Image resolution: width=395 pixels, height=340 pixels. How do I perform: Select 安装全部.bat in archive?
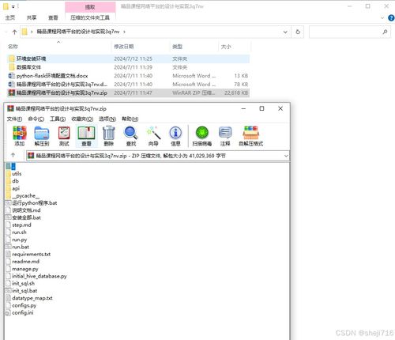pos(23,217)
